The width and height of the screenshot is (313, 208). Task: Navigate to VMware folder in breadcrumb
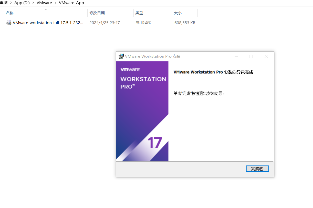(44, 3)
